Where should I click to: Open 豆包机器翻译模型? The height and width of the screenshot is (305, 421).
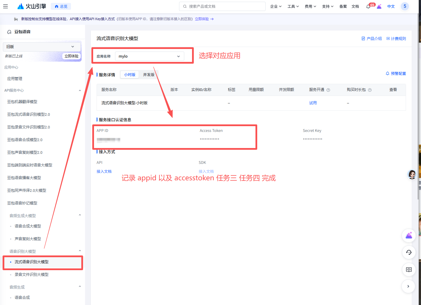tap(22, 102)
